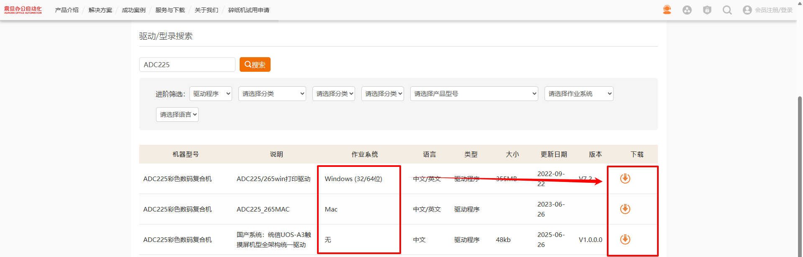Expand the third 请选择分类 dropdown

point(383,94)
